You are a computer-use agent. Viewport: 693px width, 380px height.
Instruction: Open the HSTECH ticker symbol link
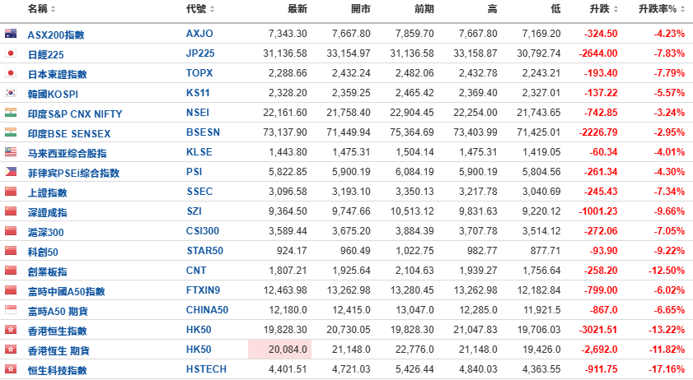(x=206, y=369)
